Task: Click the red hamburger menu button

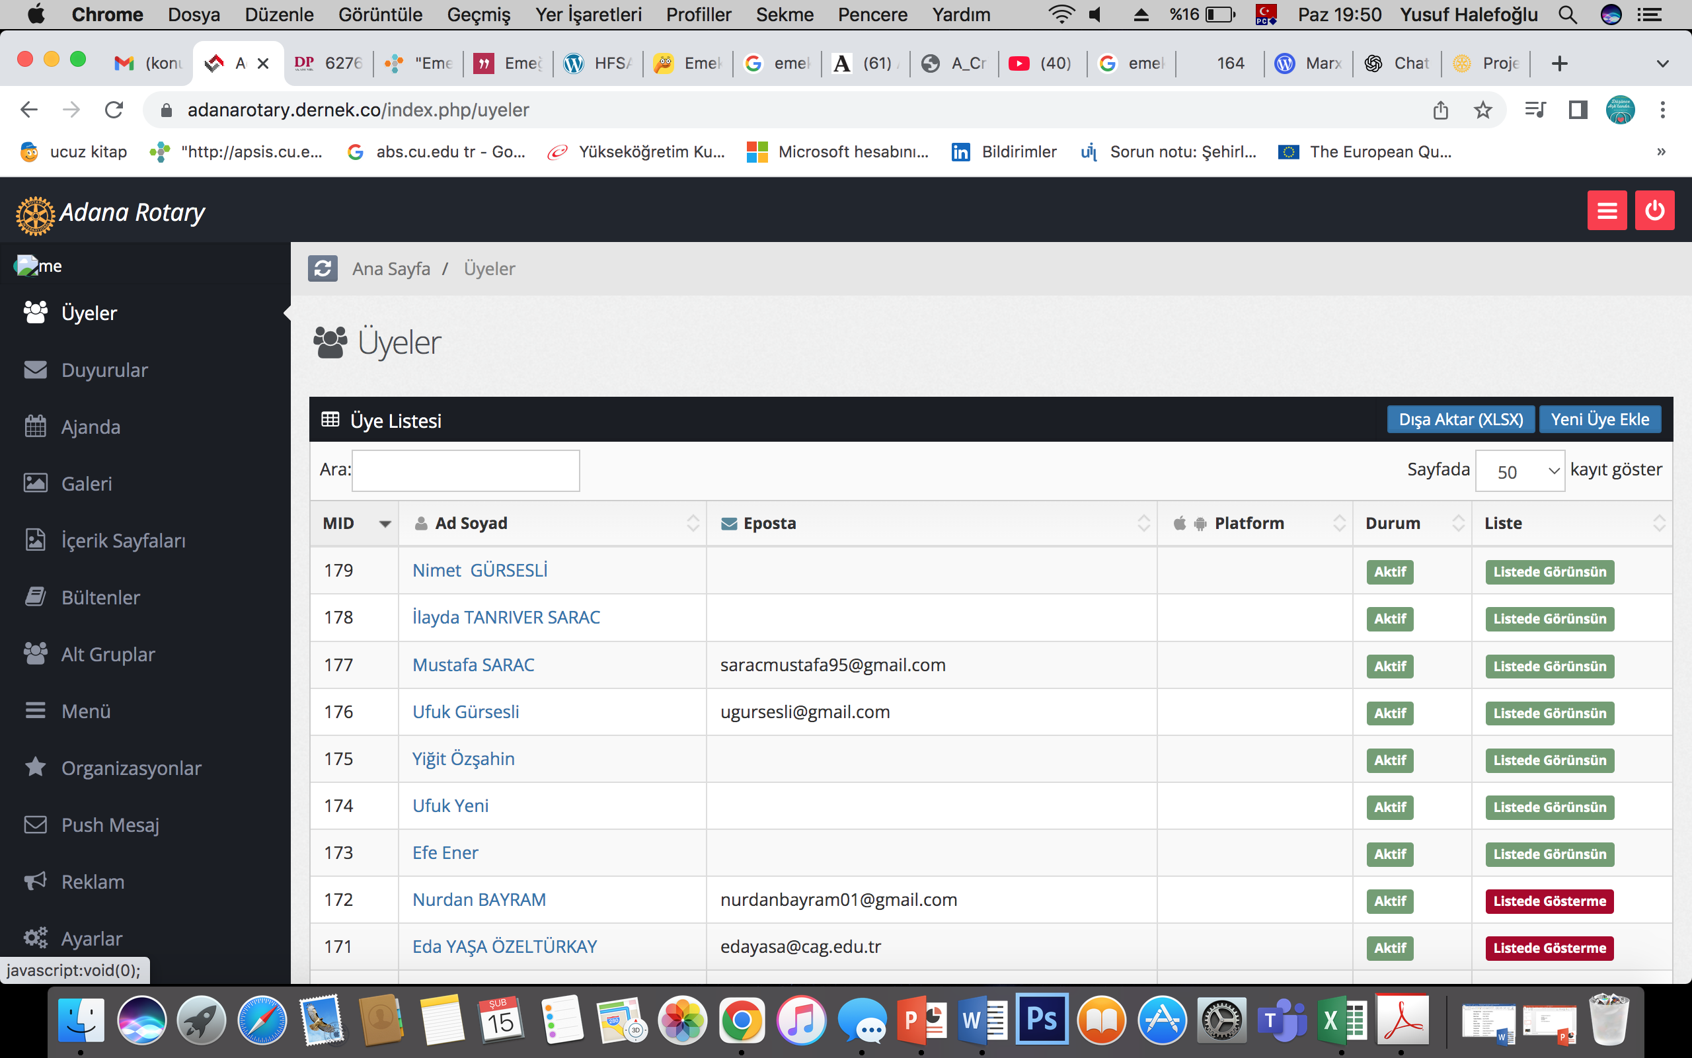Action: click(1606, 211)
